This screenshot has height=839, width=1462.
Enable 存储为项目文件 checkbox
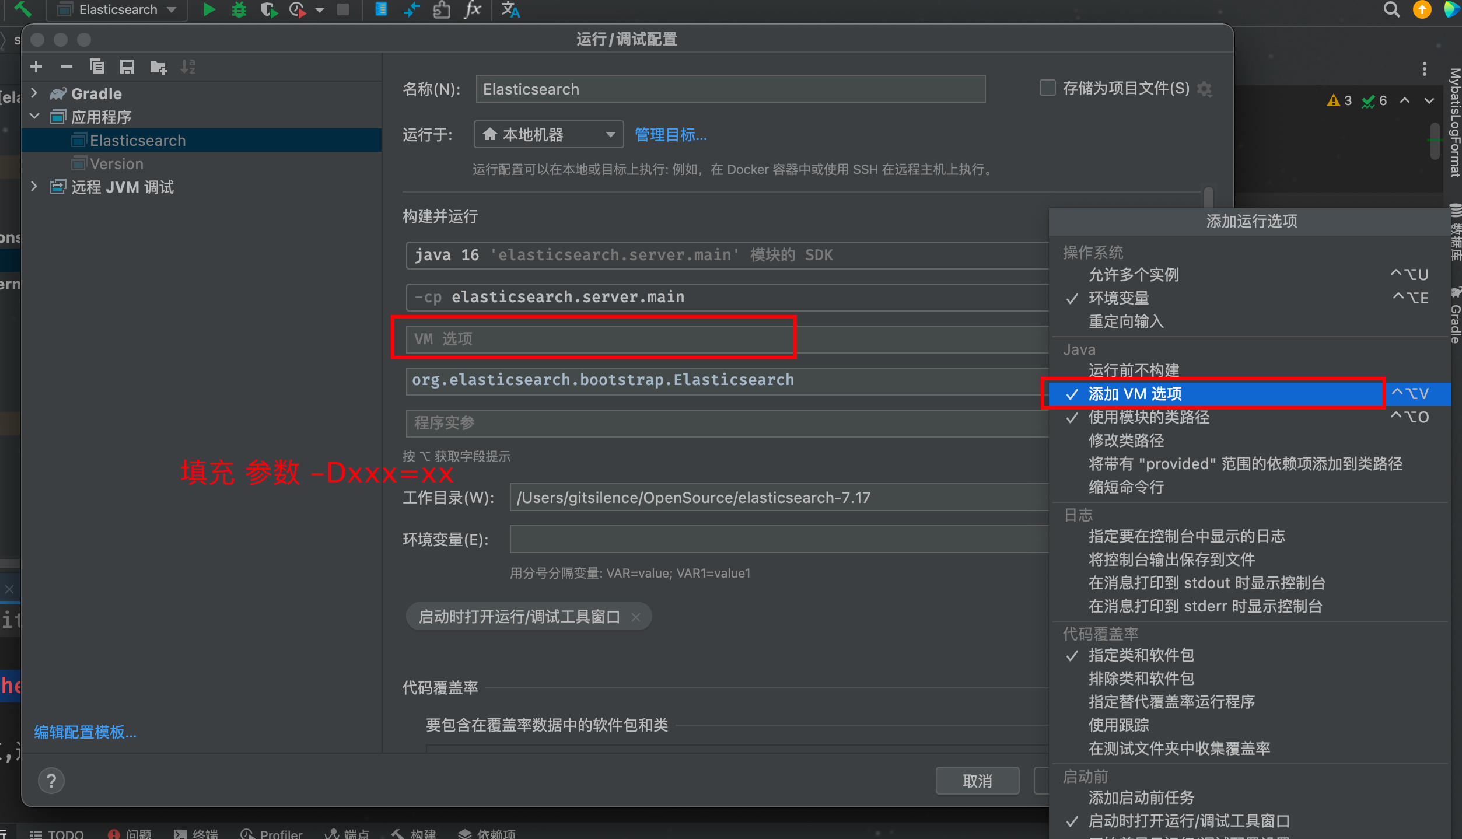pos(1048,88)
